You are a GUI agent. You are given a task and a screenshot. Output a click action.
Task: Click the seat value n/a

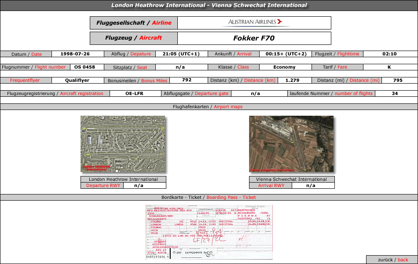coord(180,67)
